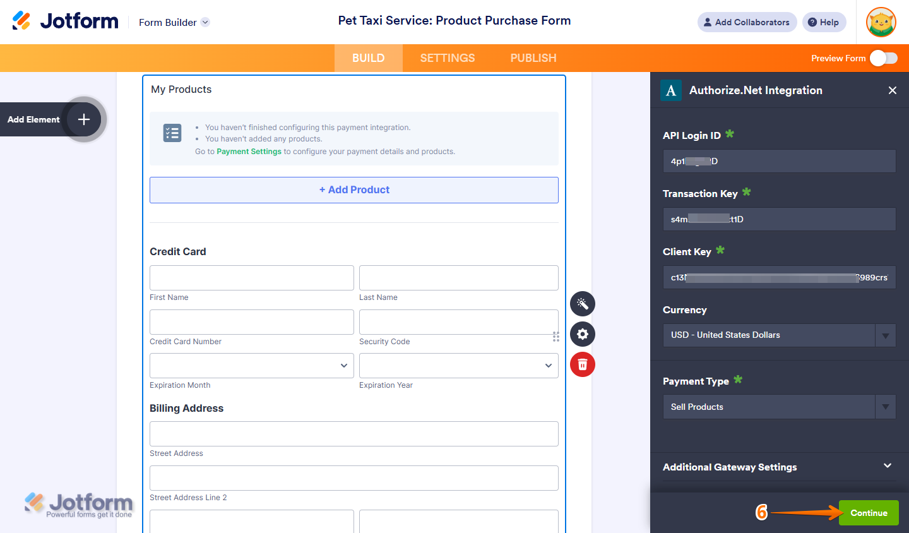Click the Payment Settings link
This screenshot has height=533, width=909.
pyautogui.click(x=249, y=152)
